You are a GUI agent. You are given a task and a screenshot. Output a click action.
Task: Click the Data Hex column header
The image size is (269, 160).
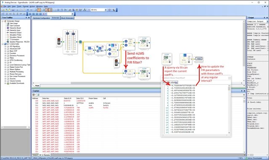(x=46, y=98)
